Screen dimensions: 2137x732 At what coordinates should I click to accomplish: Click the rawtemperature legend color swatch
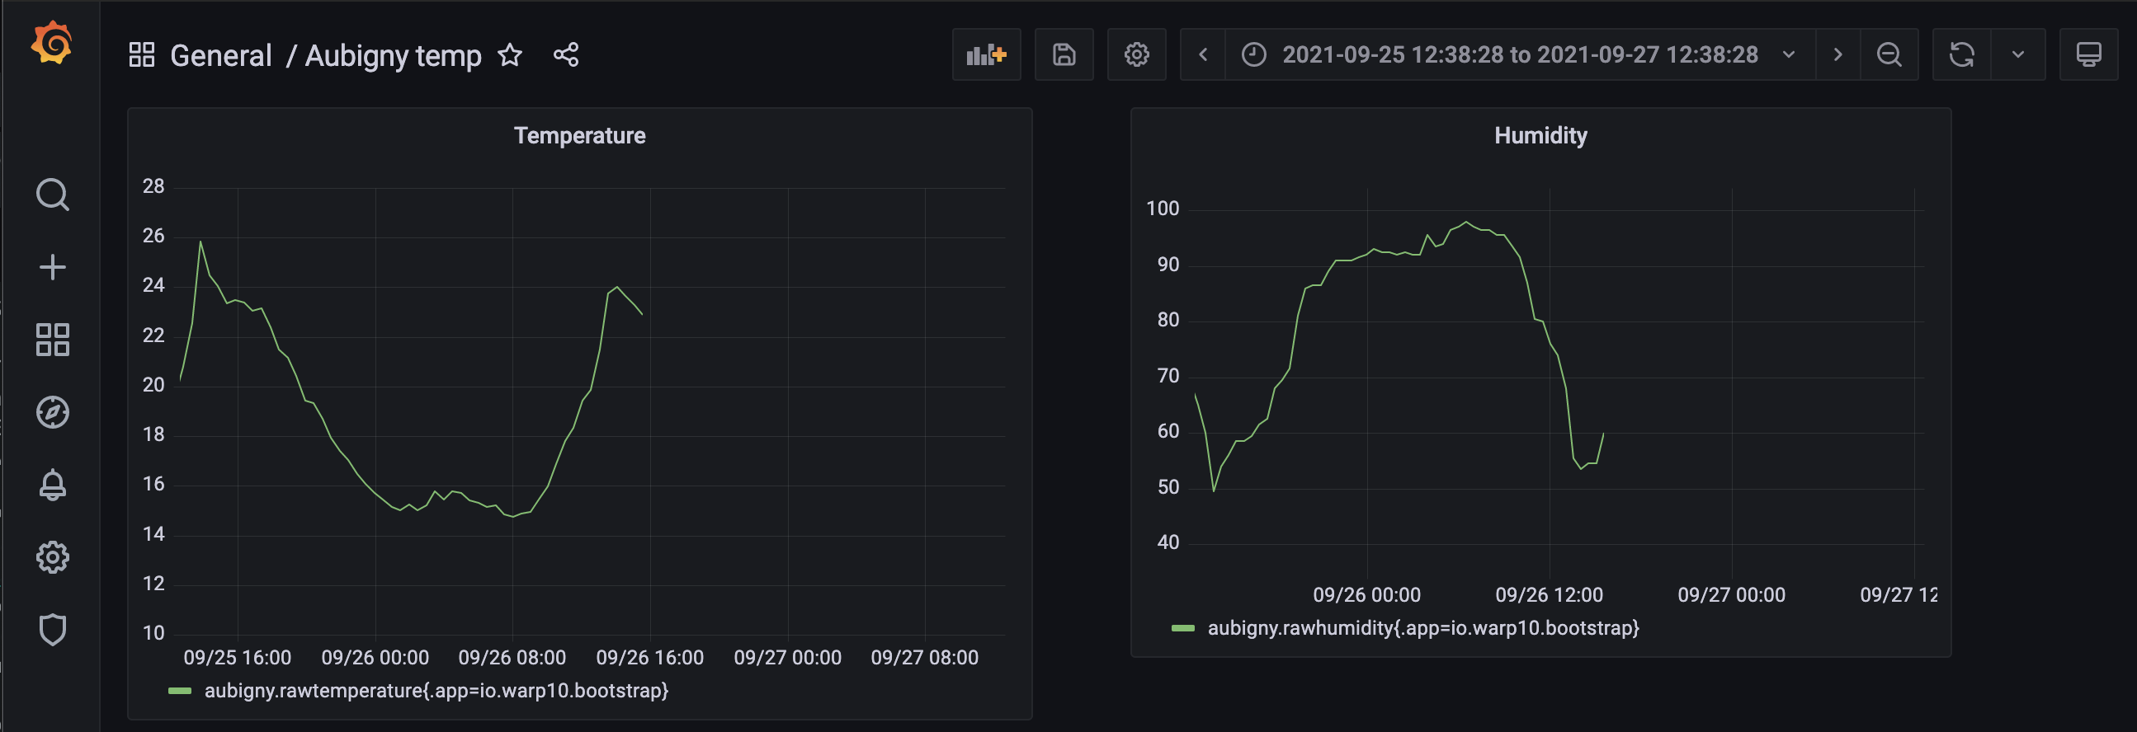(180, 691)
